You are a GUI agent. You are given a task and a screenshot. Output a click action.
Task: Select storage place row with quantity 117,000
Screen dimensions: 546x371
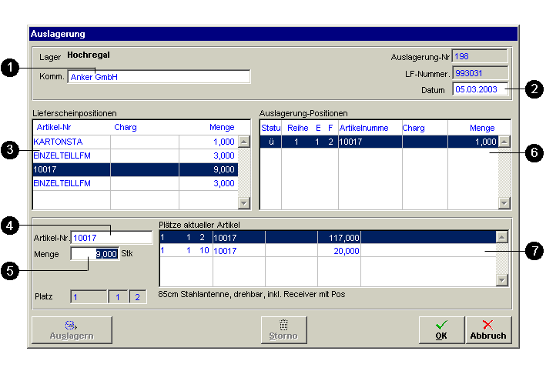(x=327, y=238)
